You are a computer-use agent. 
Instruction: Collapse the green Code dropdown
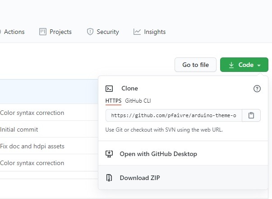click(244, 65)
